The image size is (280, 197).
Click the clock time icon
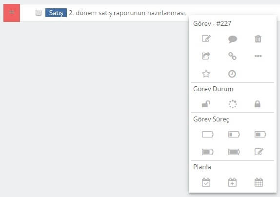(x=232, y=74)
